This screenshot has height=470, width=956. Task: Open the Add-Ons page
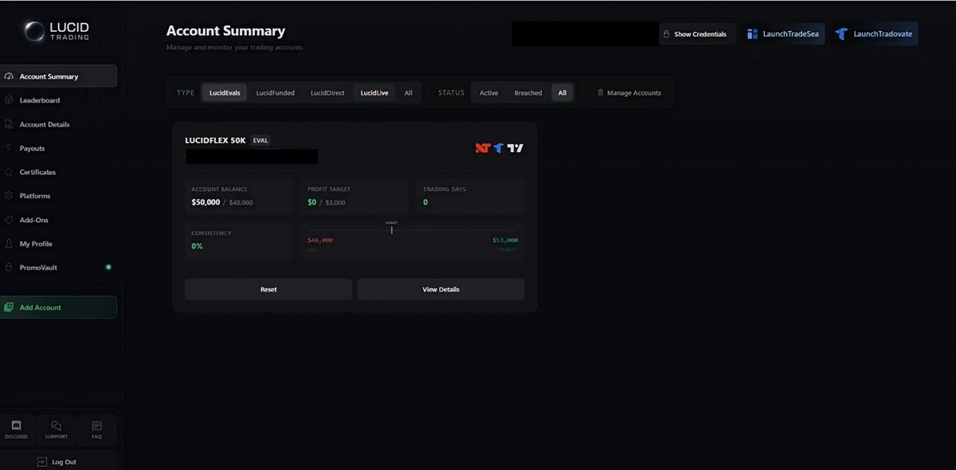[58, 219]
